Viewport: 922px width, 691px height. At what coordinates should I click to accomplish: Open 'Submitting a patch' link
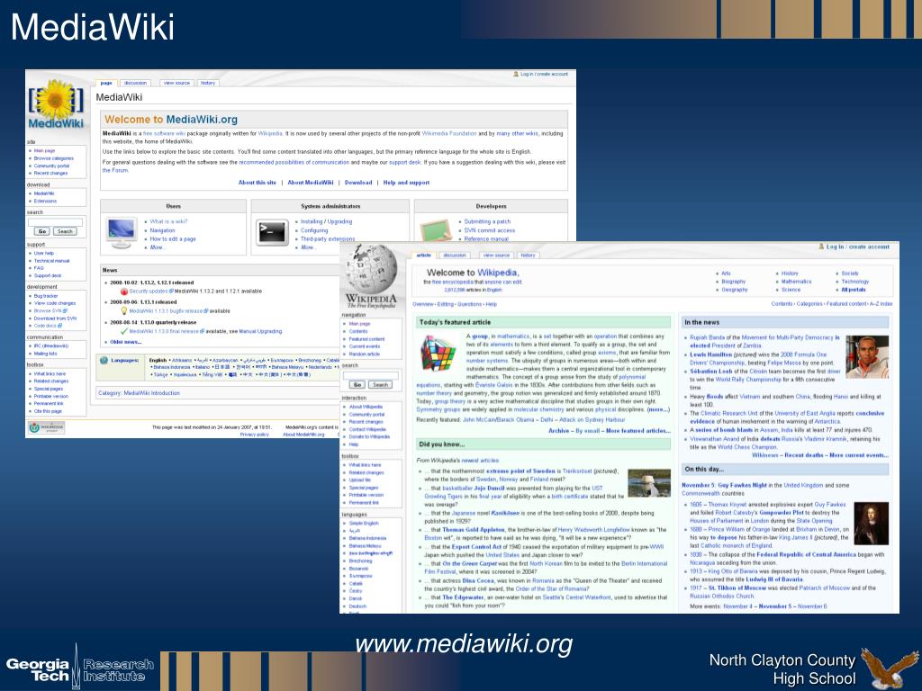[x=487, y=221]
